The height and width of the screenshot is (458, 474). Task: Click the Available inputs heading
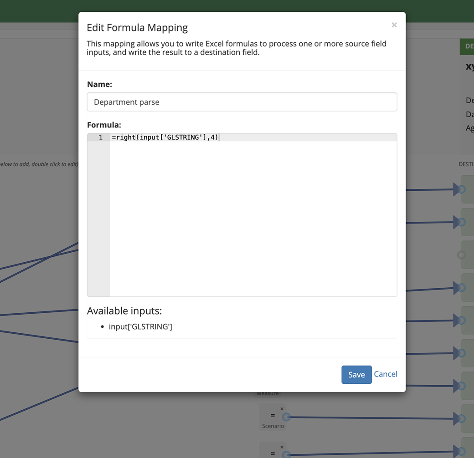[x=124, y=310]
